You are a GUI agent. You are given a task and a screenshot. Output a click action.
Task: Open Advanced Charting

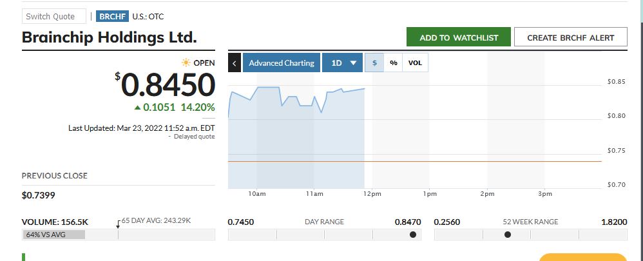click(282, 63)
